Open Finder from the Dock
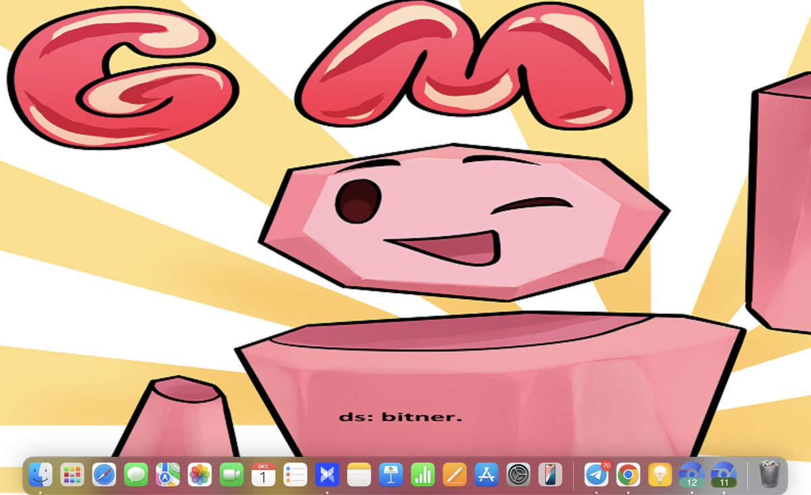811x495 pixels. [x=41, y=475]
